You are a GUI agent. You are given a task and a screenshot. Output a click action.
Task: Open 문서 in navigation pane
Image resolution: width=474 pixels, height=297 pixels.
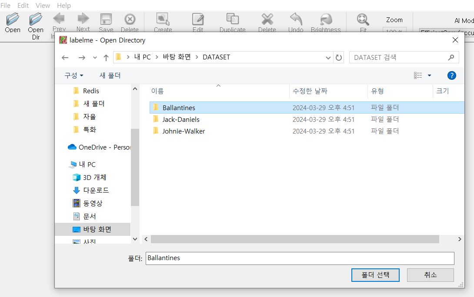[85, 216]
